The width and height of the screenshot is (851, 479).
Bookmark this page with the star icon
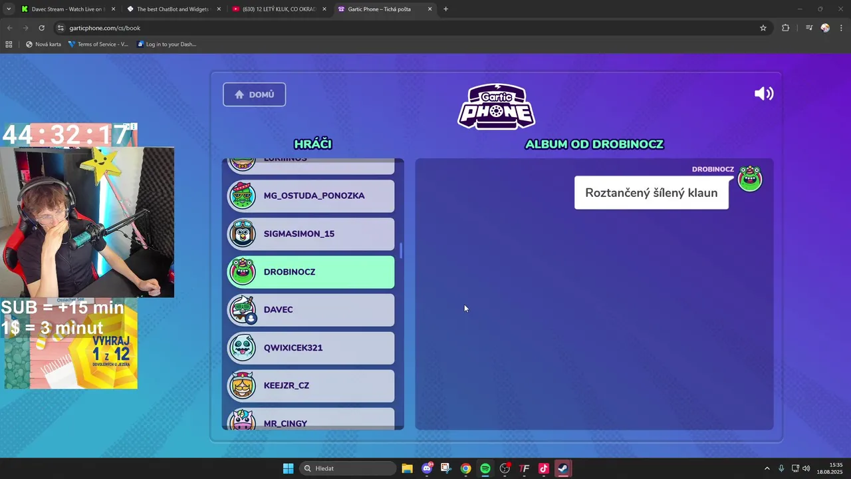tap(763, 28)
